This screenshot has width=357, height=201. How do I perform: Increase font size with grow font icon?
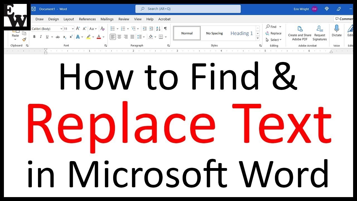point(78,29)
